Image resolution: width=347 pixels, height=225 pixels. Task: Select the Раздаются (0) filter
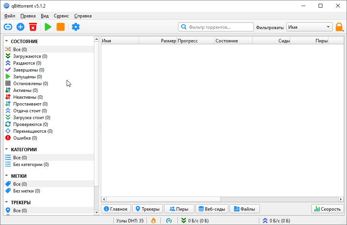49,63
